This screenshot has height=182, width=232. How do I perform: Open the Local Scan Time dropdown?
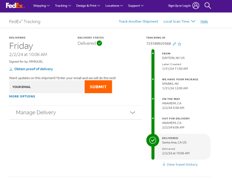179,21
